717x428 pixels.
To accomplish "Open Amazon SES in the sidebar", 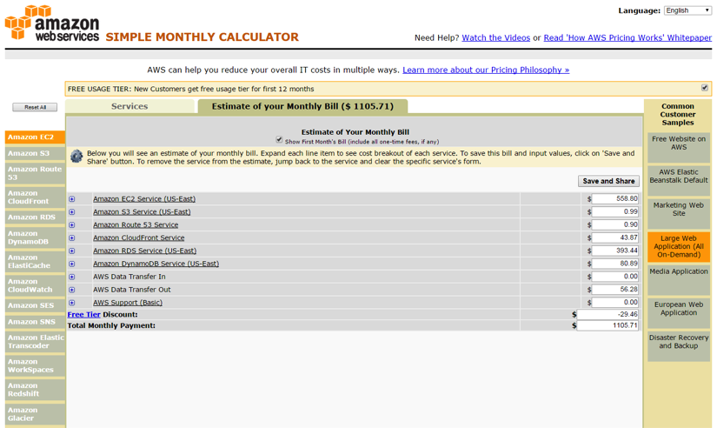I will pos(35,305).
